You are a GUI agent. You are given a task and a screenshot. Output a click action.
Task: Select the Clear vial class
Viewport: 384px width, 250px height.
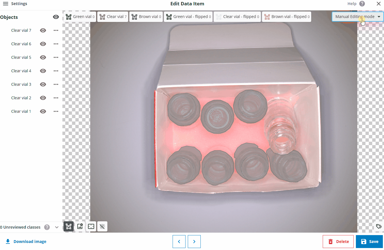click(x=113, y=17)
